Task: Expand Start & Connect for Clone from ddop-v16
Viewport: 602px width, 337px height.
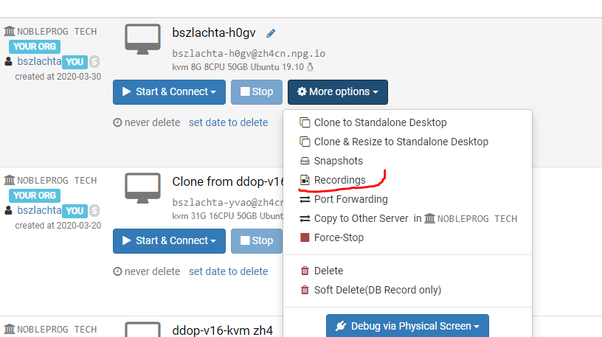Action: click(170, 241)
